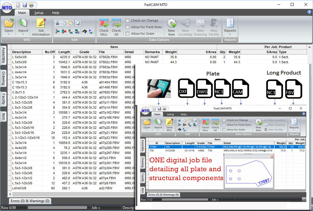Image resolution: width=313 pixels, height=211 pixels.
Task: Expand the Reports dropdown in the main ribbon
Action: (x=230, y=34)
